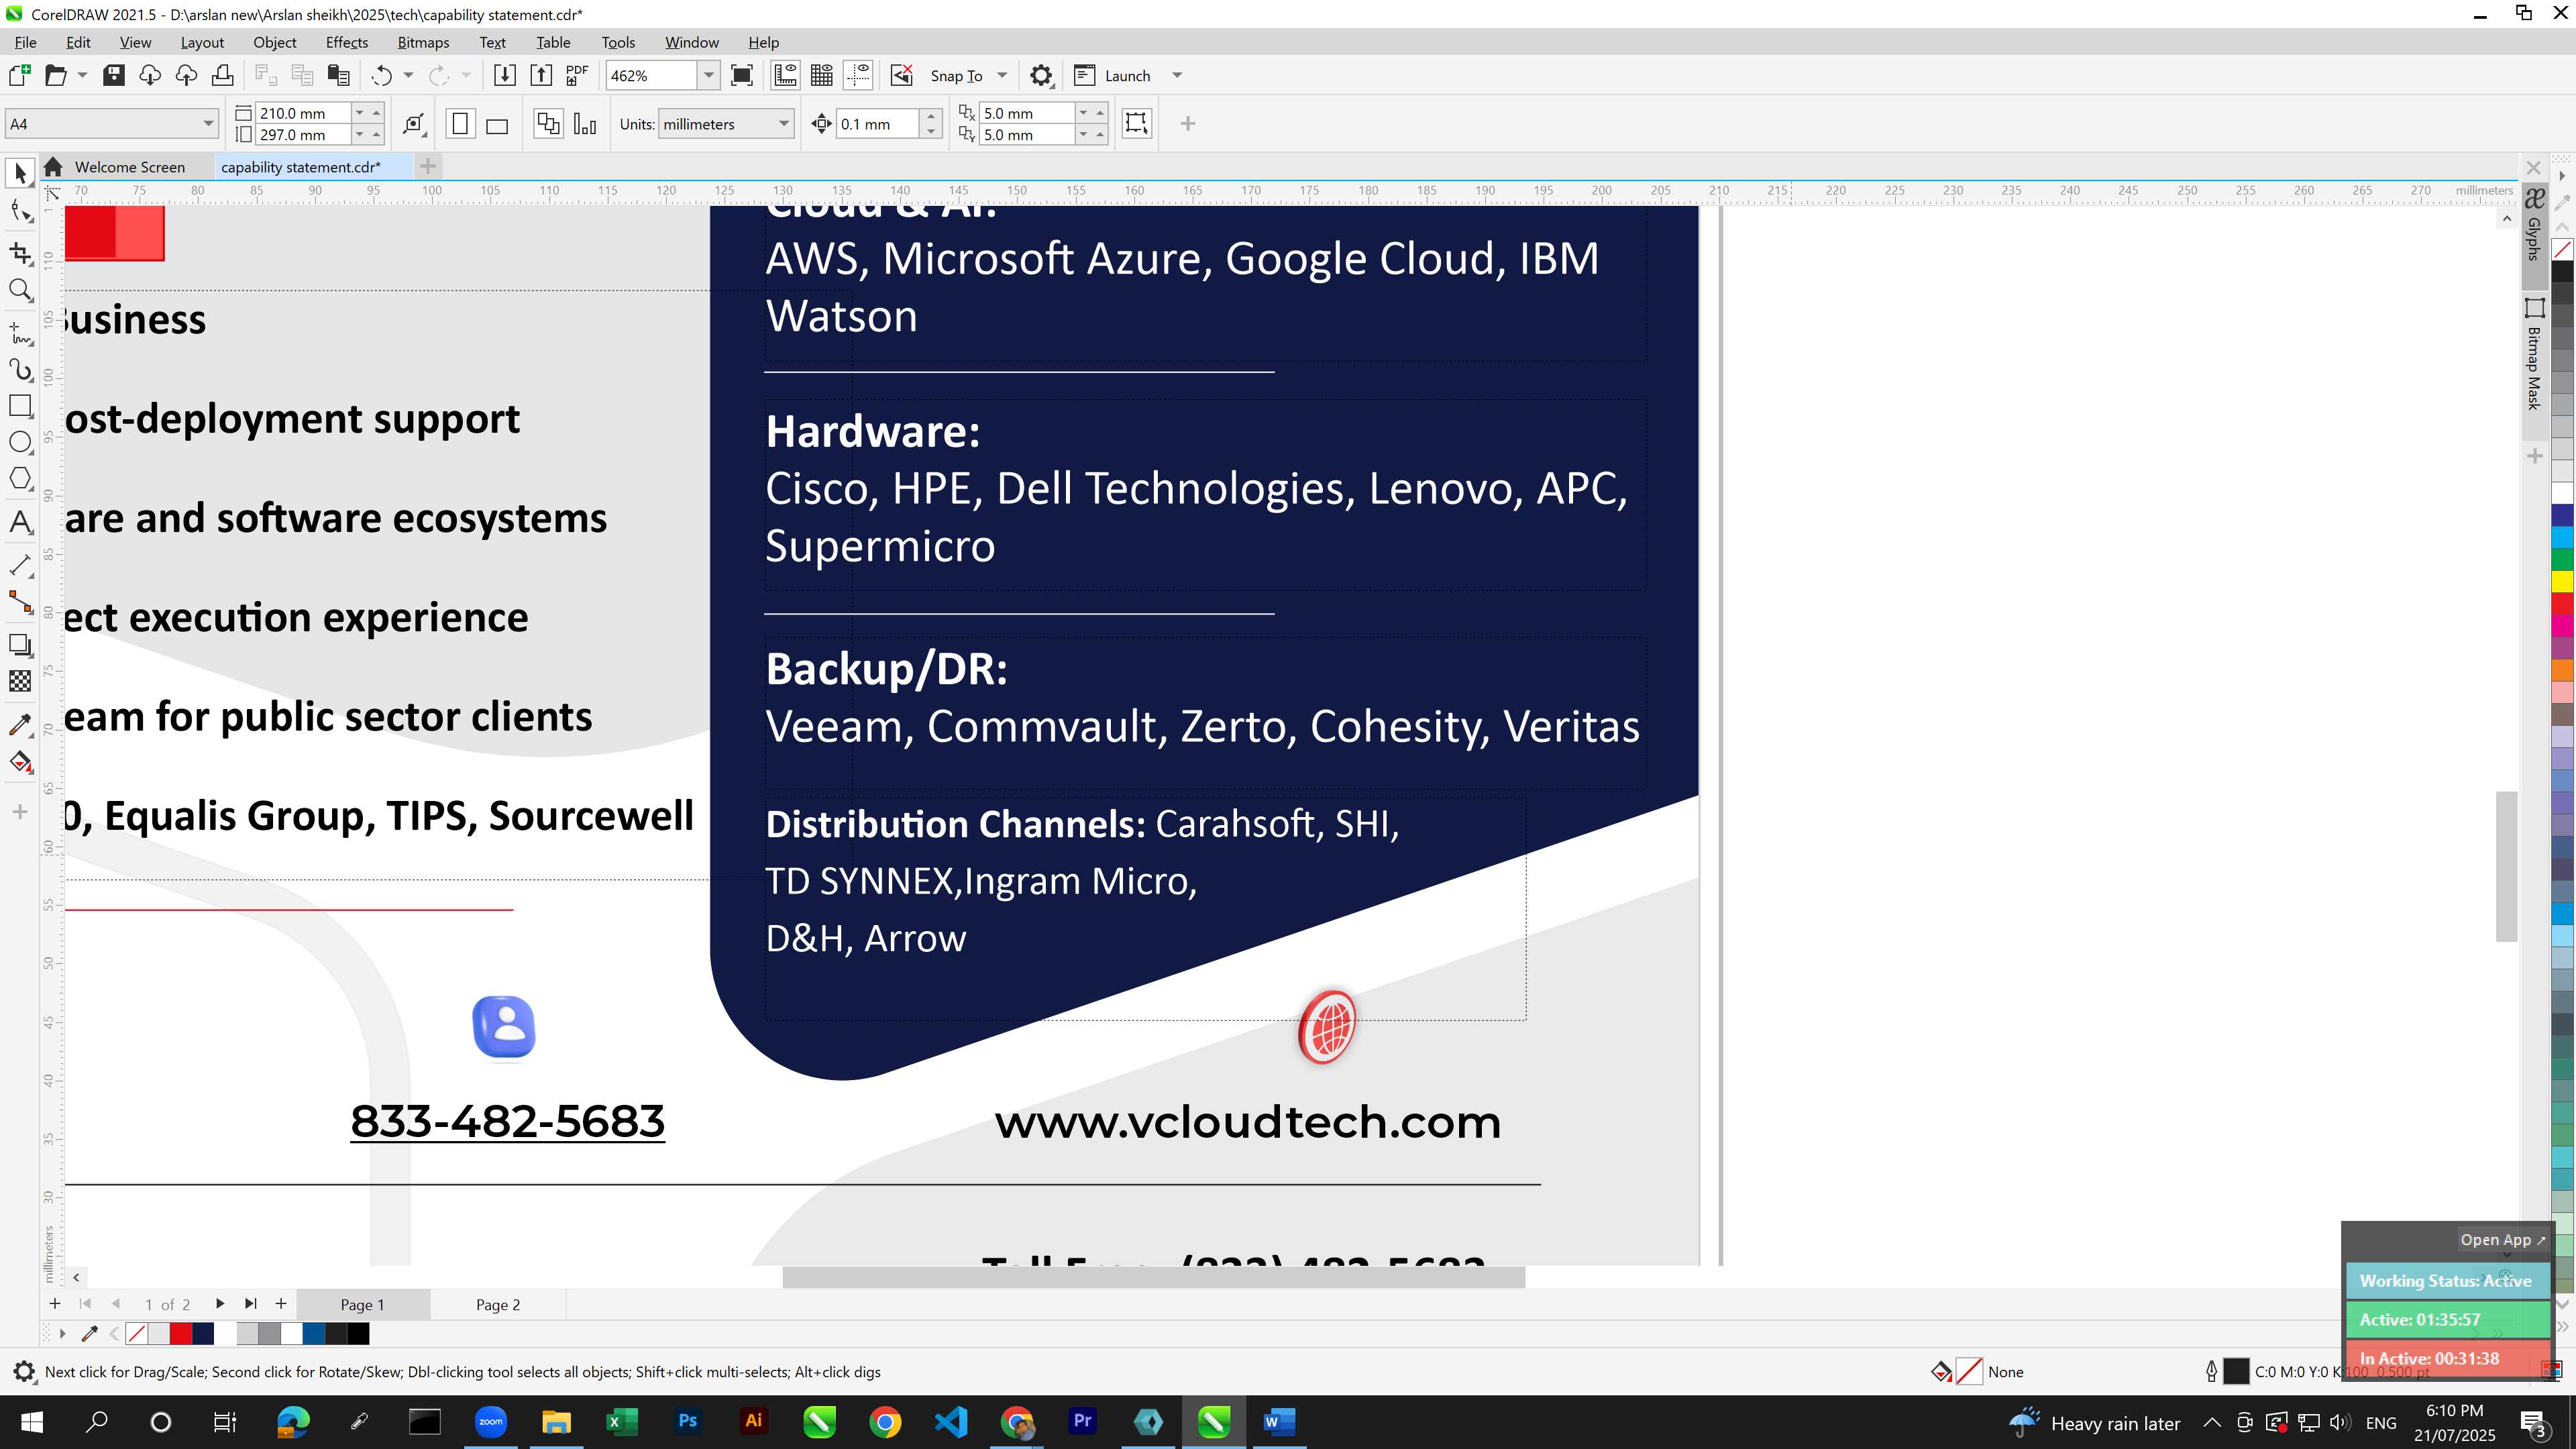Screen dimensions: 2576x1449
Task: Toggle All pages layout button
Action: [548, 124]
